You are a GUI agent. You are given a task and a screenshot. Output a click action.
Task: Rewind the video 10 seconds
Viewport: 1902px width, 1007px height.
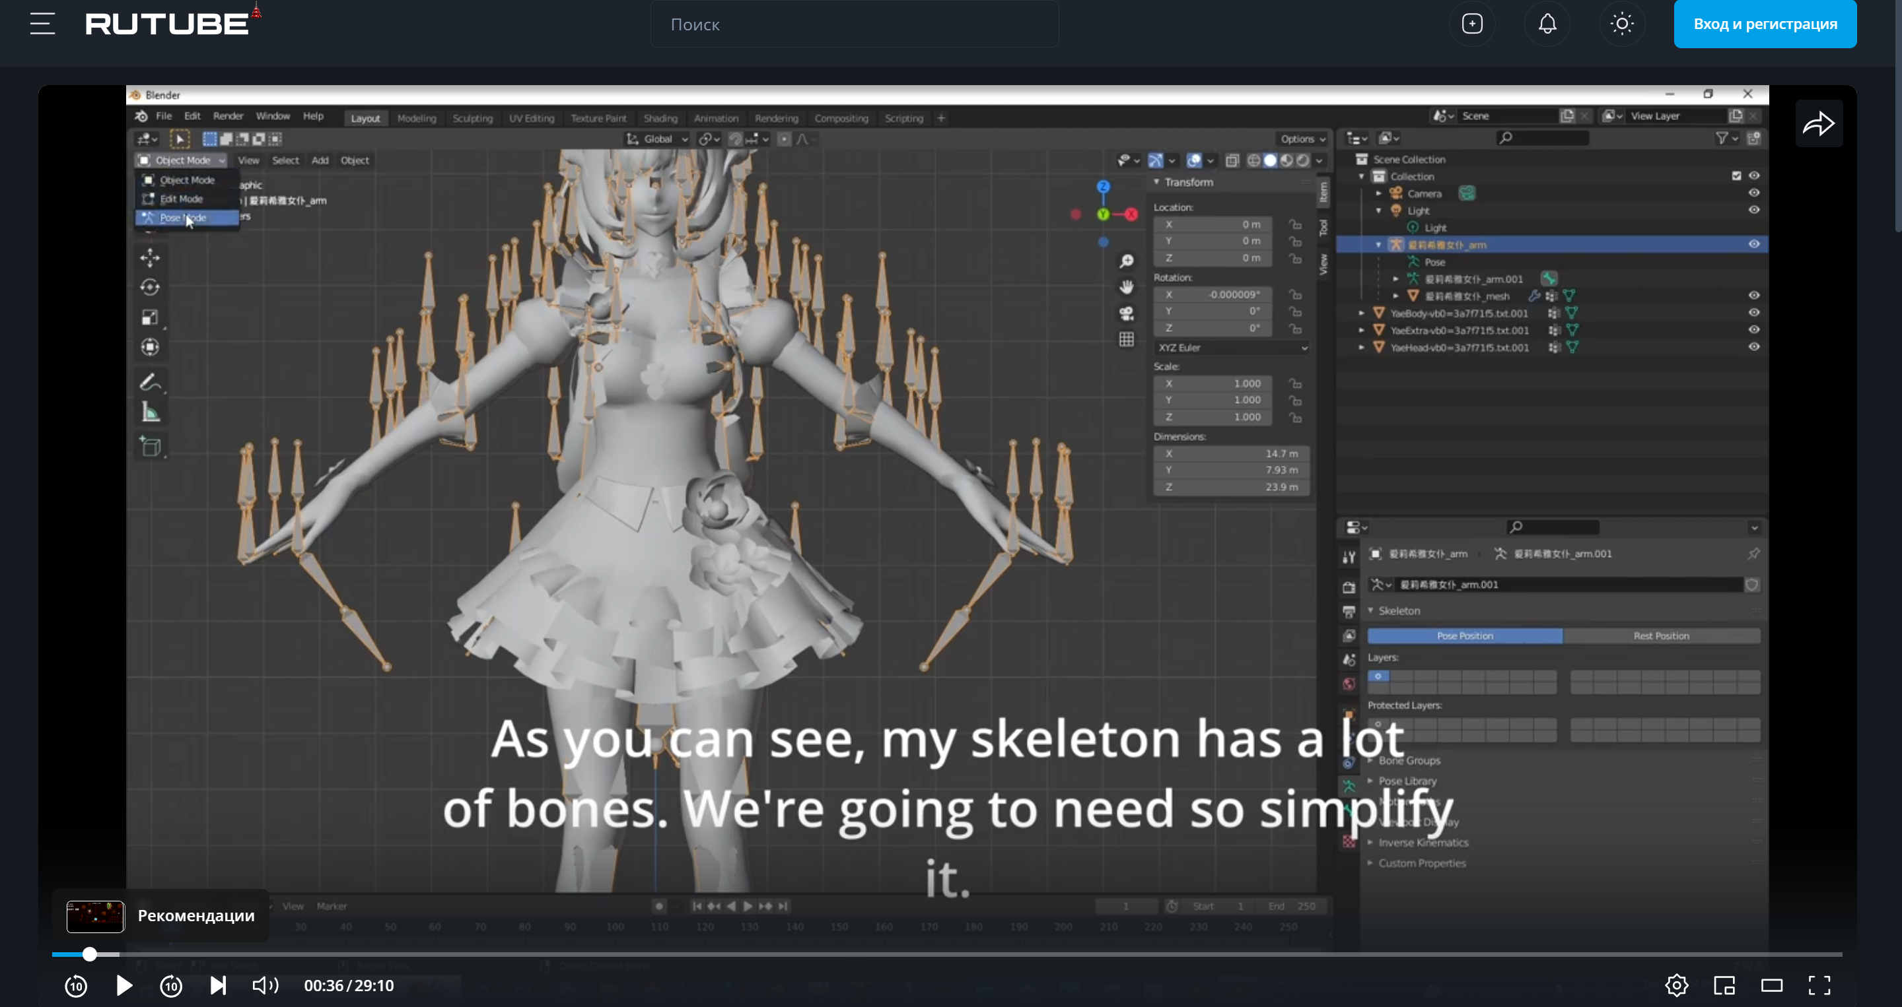click(76, 986)
